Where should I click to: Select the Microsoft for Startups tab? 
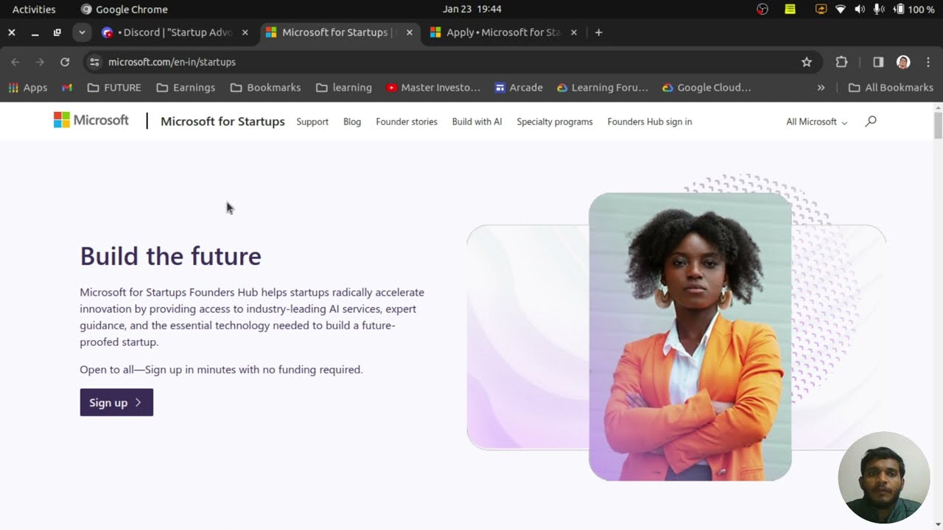(340, 32)
